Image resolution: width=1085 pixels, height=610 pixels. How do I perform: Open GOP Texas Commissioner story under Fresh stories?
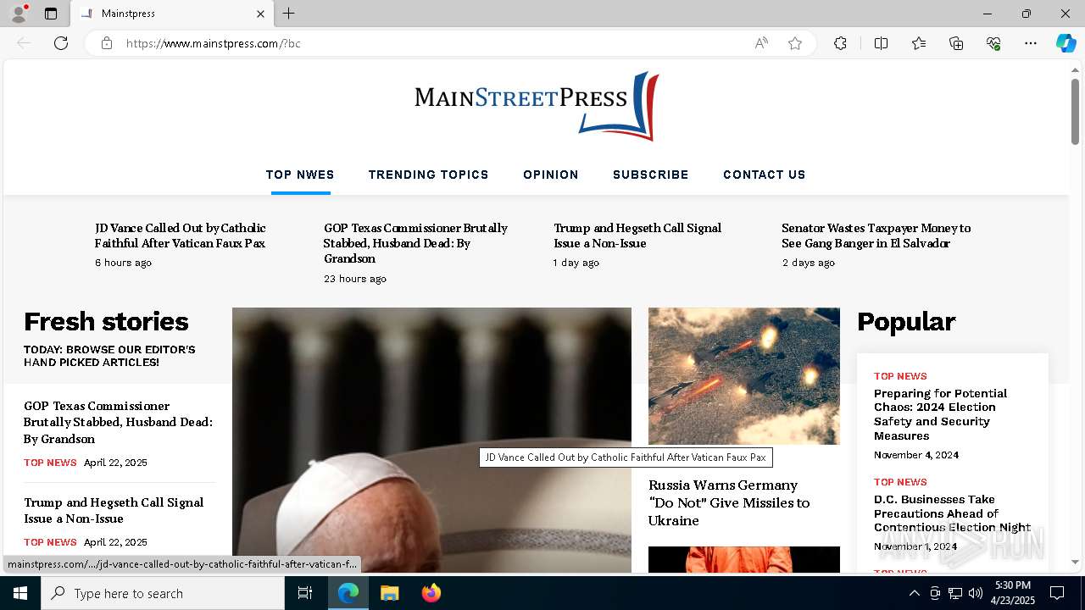coord(118,422)
